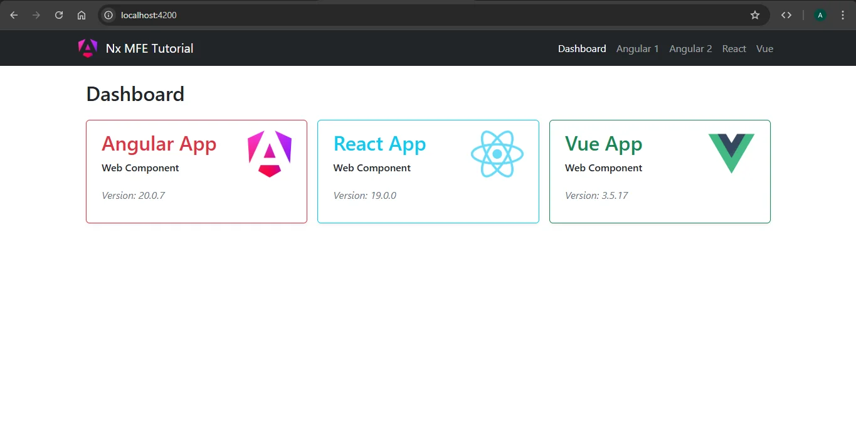Screen dimensions: 856x426
Task: Click the Angular App card title
Action: 159,144
